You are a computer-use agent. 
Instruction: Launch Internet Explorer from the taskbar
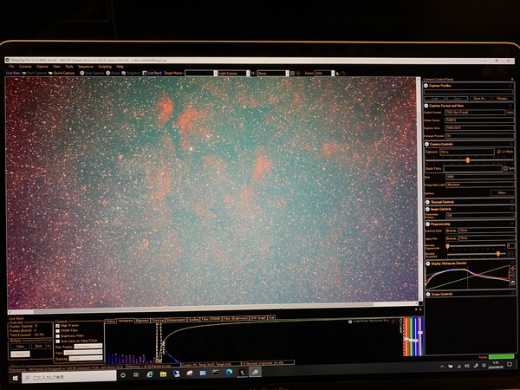point(150,374)
